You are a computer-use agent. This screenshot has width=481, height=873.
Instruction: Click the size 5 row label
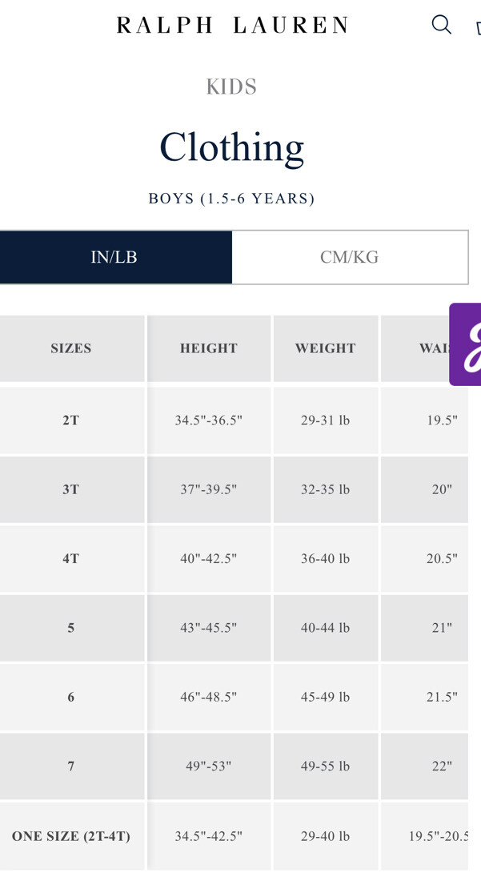point(71,628)
